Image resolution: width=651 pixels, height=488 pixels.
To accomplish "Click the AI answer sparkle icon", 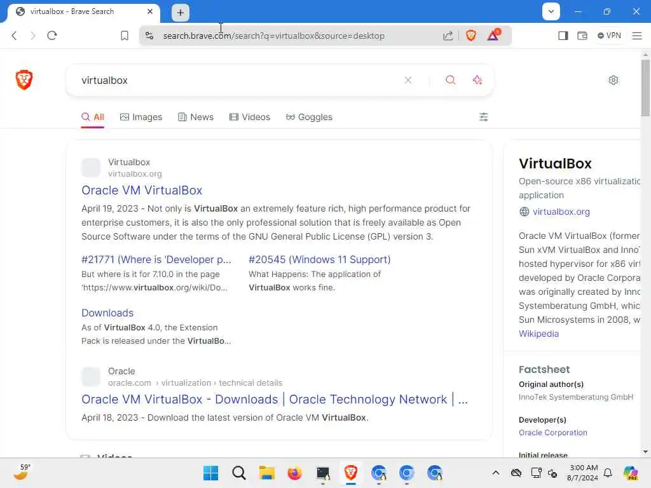I will 477,80.
